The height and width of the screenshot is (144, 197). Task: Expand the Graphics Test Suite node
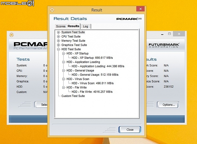[58, 45]
